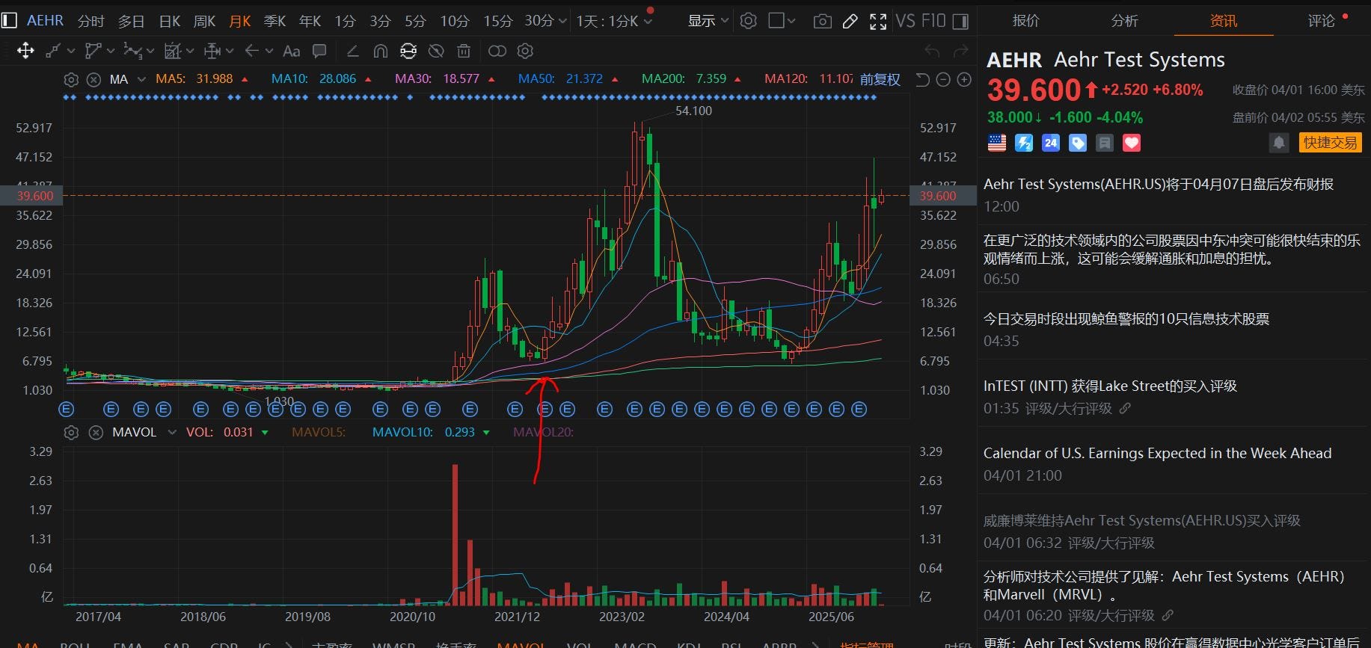Screen dimensions: 1371x648
Task: Toggle MA50 line visibility
Action: coord(568,78)
